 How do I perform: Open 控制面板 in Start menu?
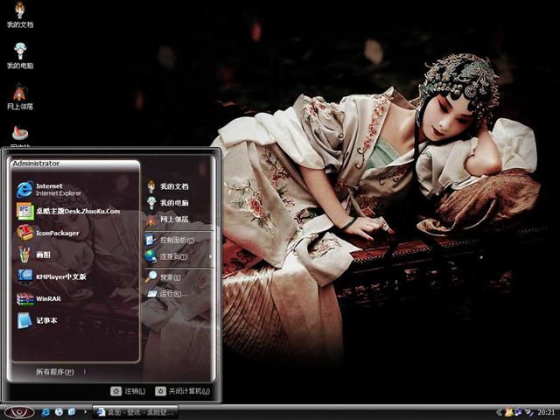click(x=173, y=239)
